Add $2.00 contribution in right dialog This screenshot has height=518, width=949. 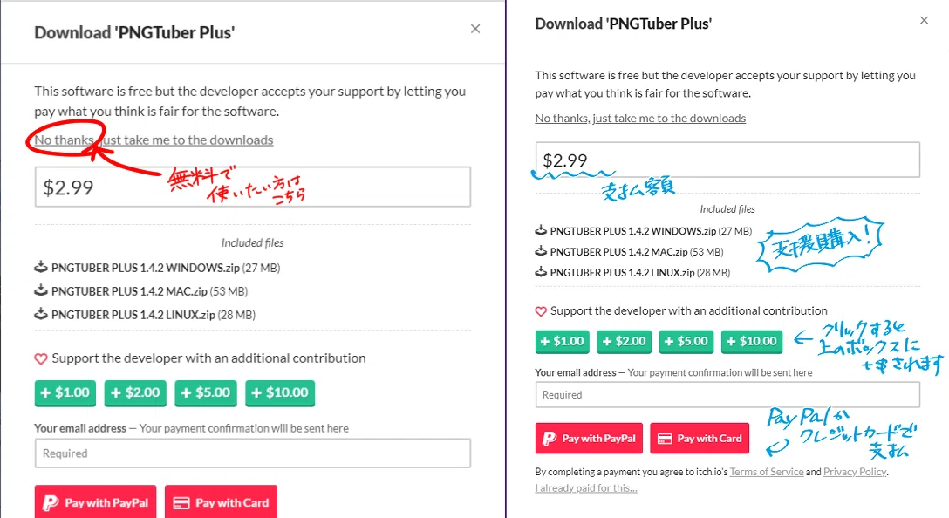(x=625, y=341)
